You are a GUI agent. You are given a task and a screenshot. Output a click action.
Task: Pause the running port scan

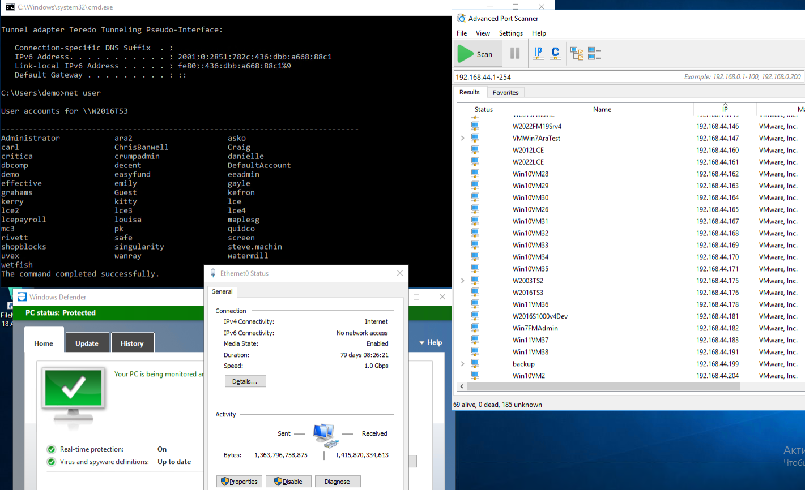click(x=515, y=54)
